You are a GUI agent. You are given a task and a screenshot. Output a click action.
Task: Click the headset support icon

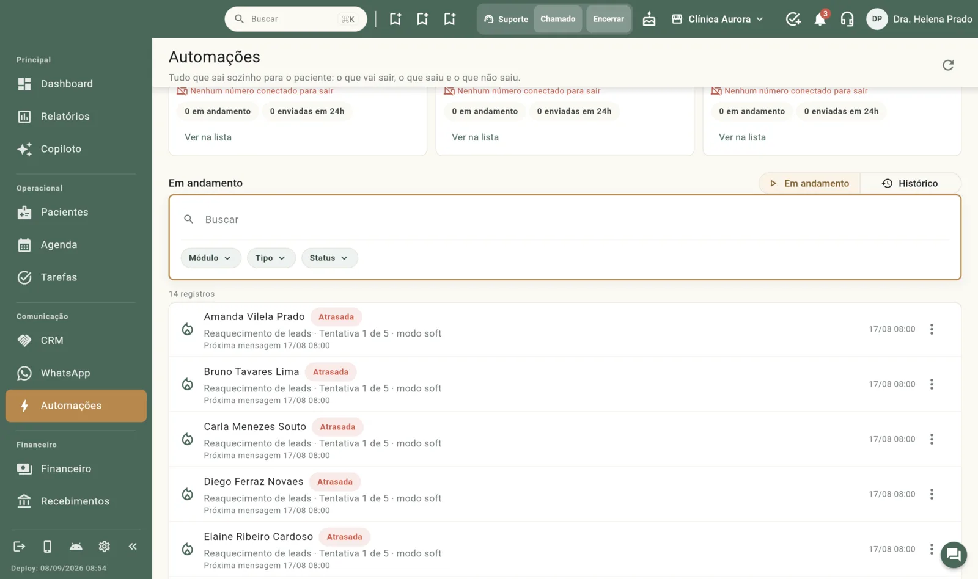pos(847,19)
